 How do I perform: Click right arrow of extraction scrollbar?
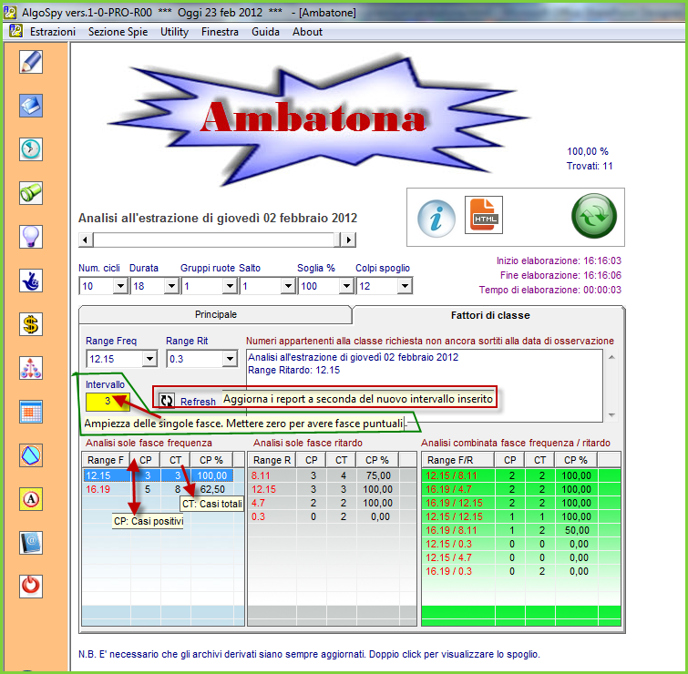tap(347, 240)
